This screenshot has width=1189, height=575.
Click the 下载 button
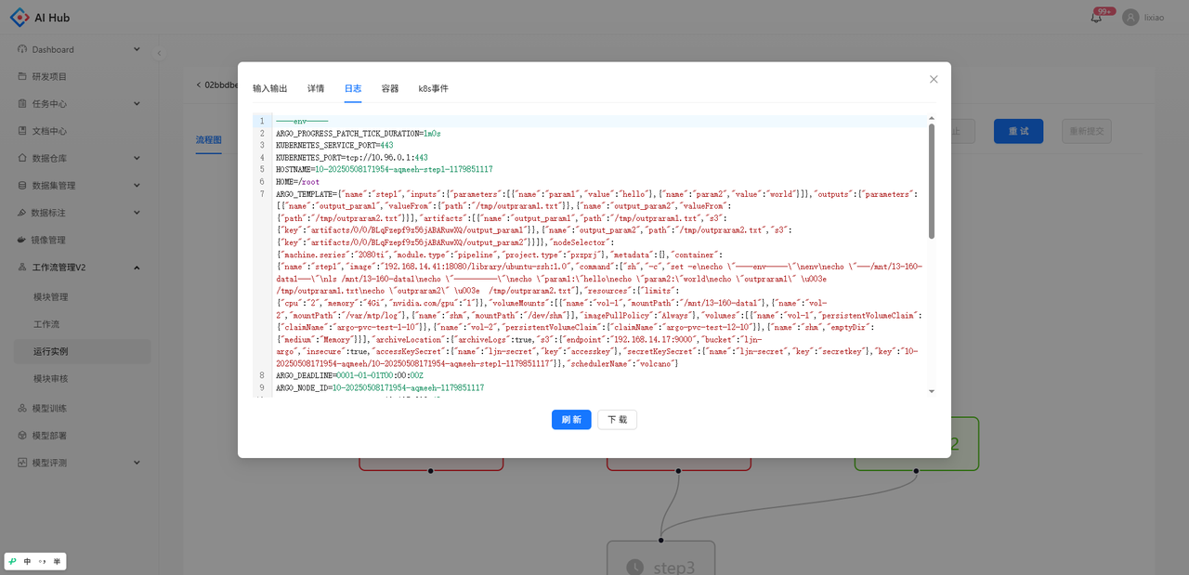pyautogui.click(x=617, y=420)
